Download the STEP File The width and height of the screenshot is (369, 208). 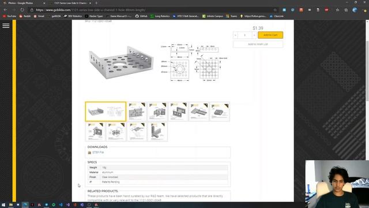[98, 153]
